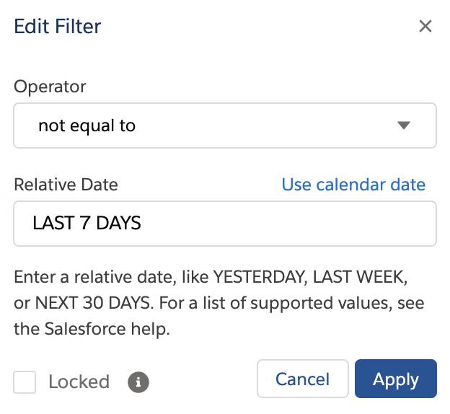Click the info icon beside Locked
Screen dimensions: 450x414
click(x=138, y=382)
